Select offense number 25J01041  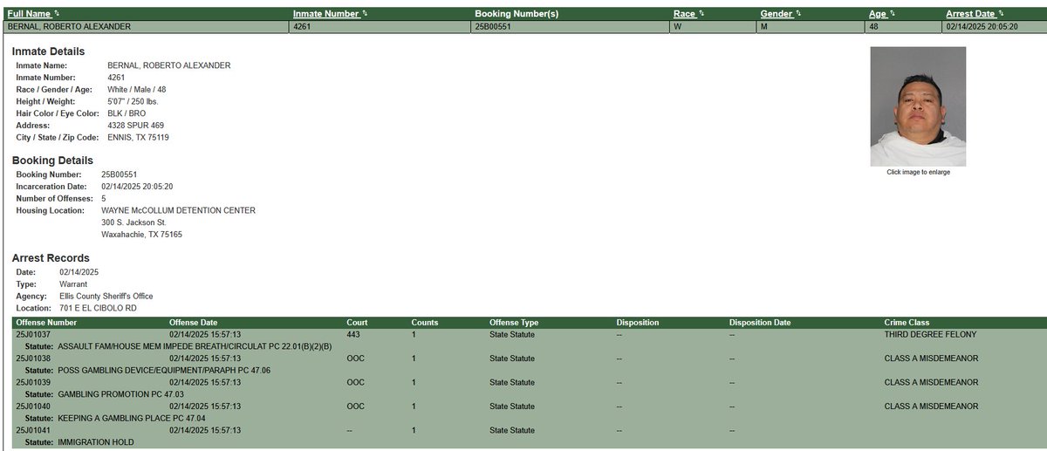coord(33,431)
